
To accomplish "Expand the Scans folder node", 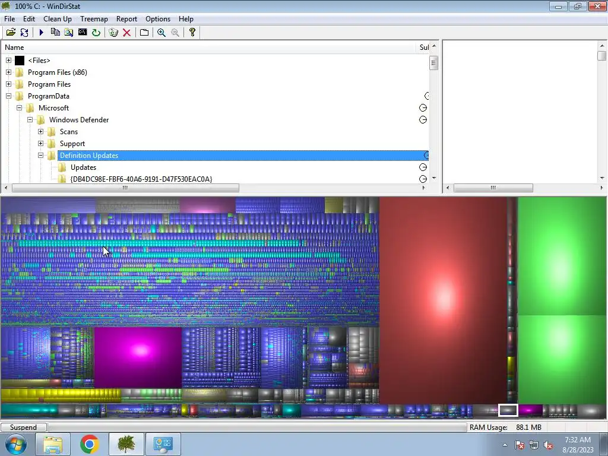I will 41,132.
